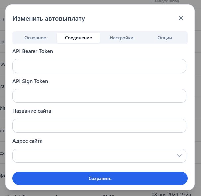Click the $0.00 amount behind the dialog

click(x=109, y=195)
